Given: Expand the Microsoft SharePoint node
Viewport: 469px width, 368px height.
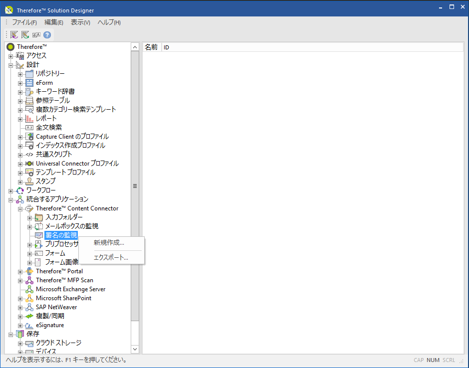Looking at the screenshot, I should click(x=20, y=299).
